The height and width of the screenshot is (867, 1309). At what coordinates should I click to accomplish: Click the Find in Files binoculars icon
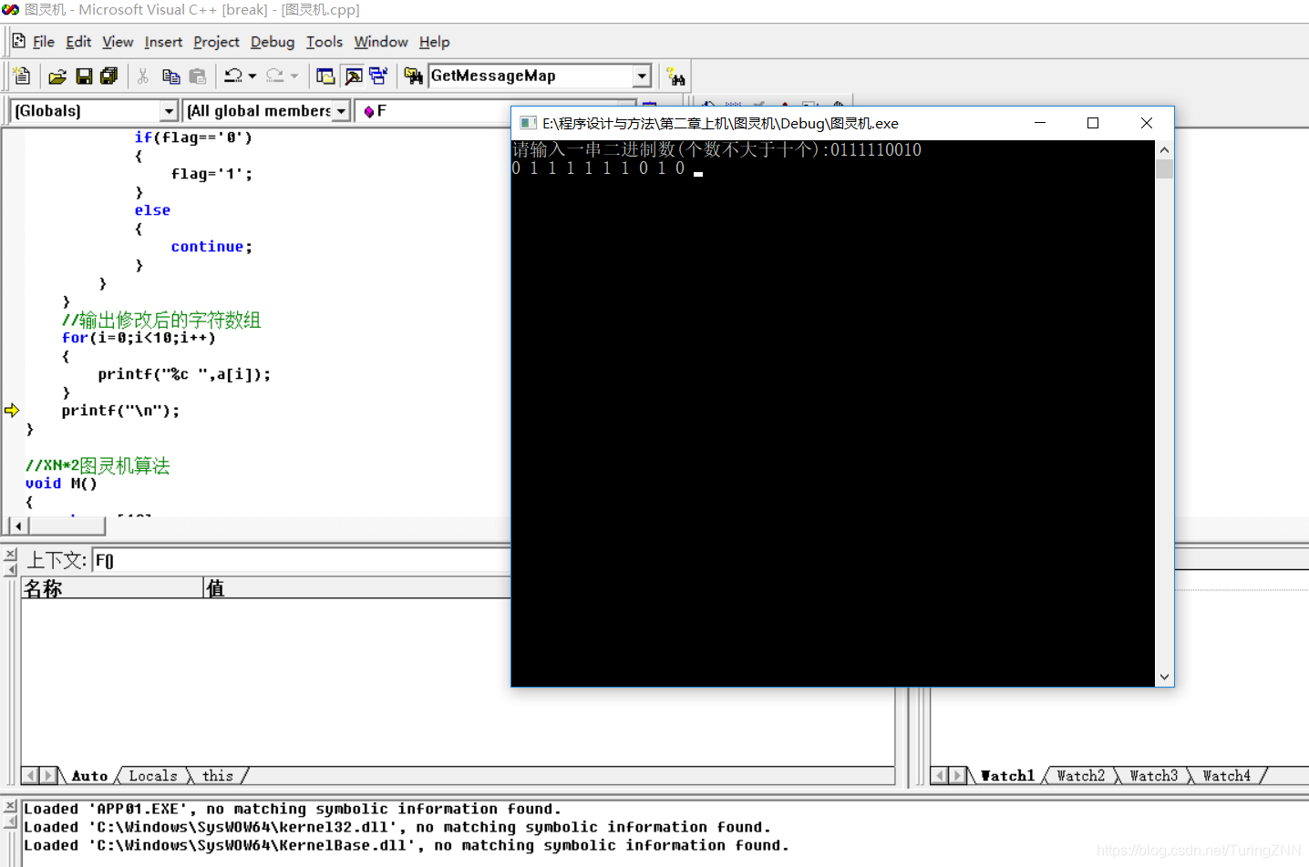[413, 76]
